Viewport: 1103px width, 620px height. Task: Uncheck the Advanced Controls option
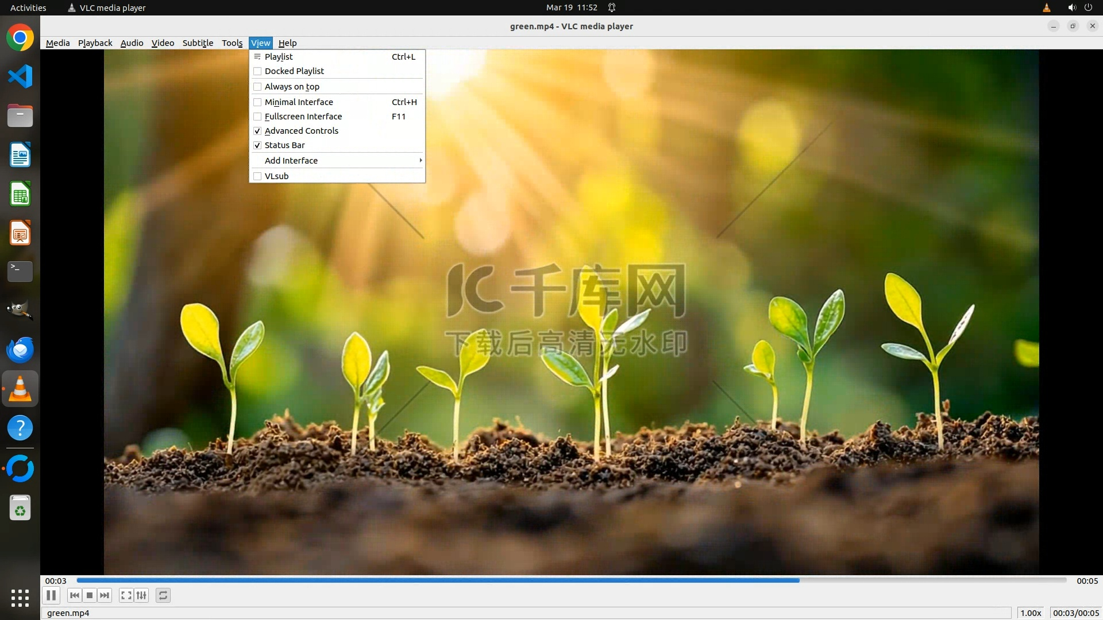[x=257, y=131]
